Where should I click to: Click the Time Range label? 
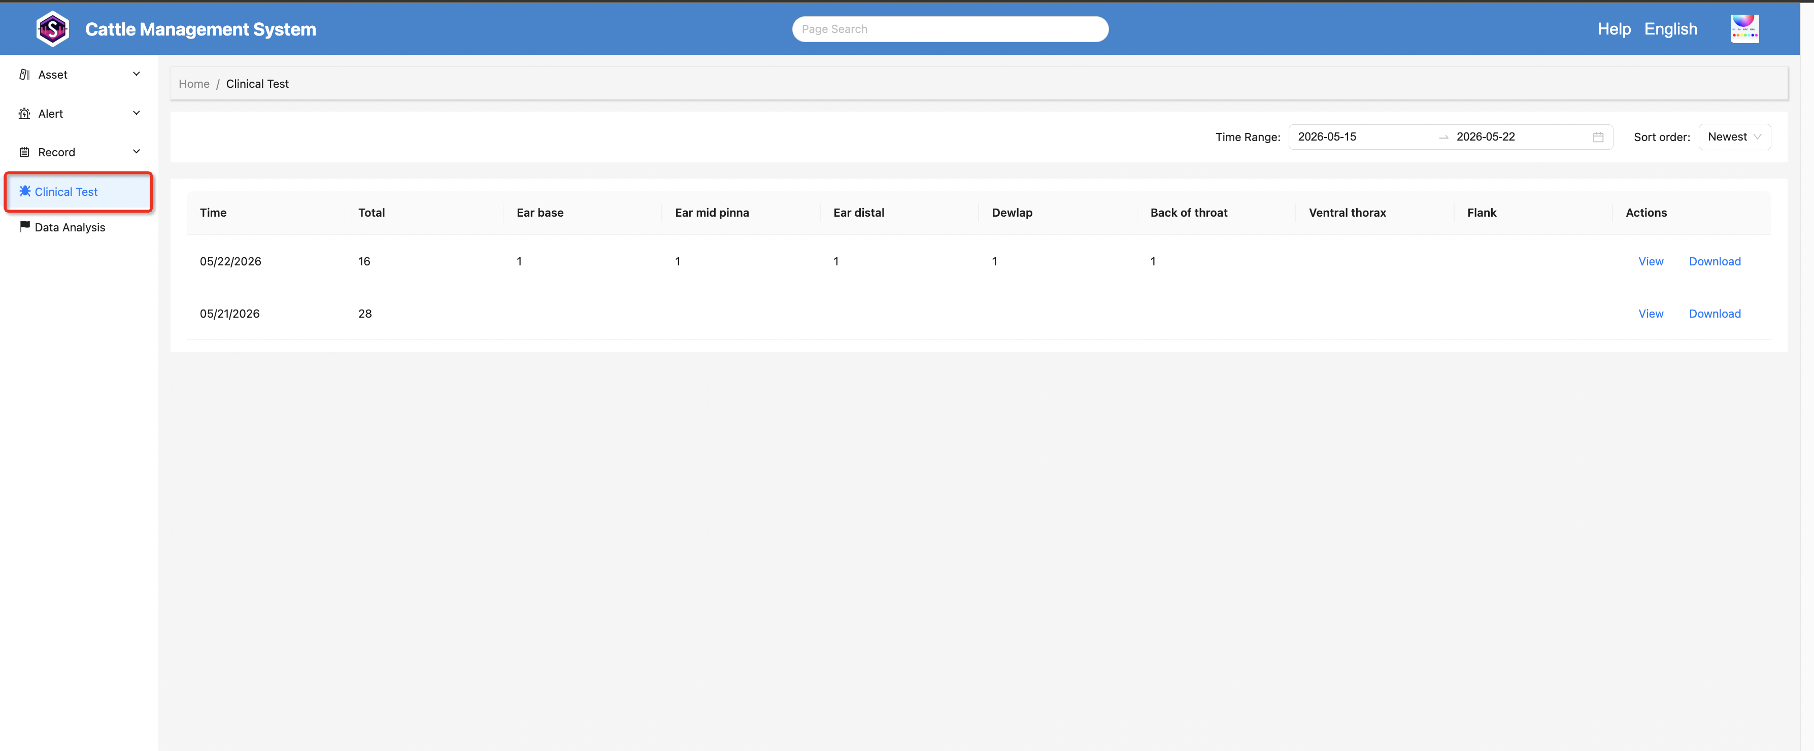coord(1247,137)
